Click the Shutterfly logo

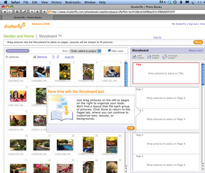[x=15, y=26]
